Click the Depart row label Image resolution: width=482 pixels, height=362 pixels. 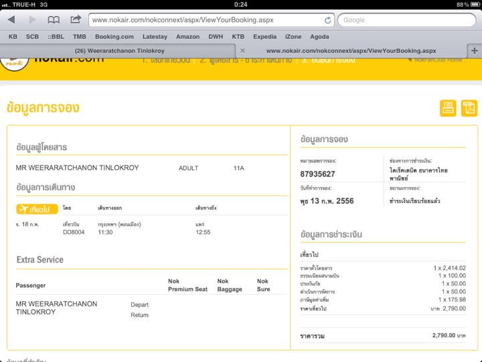click(139, 305)
